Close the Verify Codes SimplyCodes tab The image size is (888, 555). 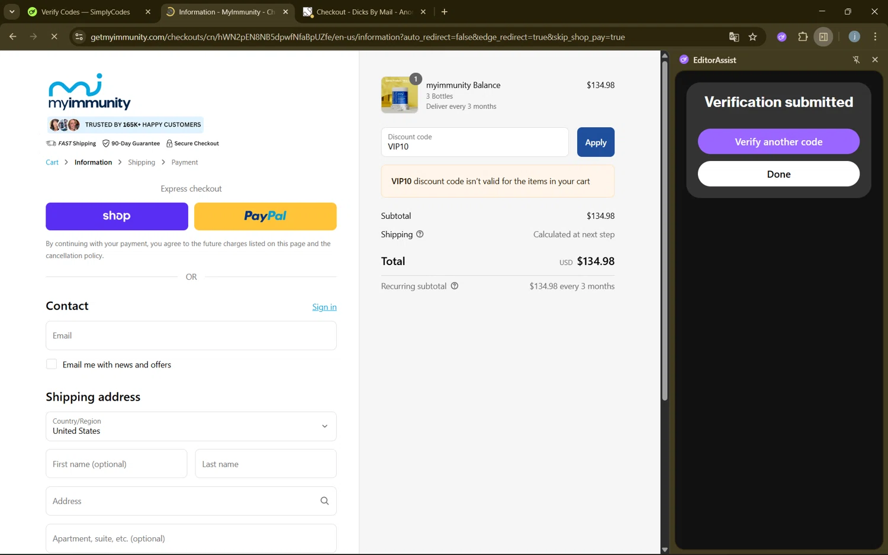pyautogui.click(x=148, y=12)
